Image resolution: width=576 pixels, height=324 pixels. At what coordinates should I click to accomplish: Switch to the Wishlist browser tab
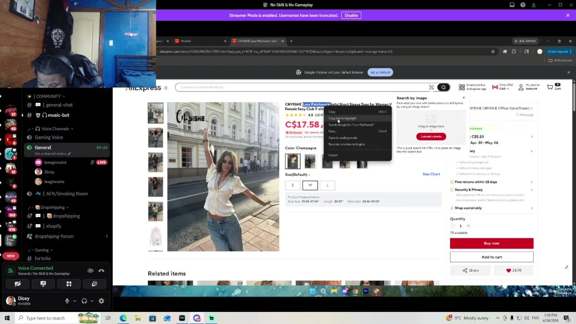[199, 41]
